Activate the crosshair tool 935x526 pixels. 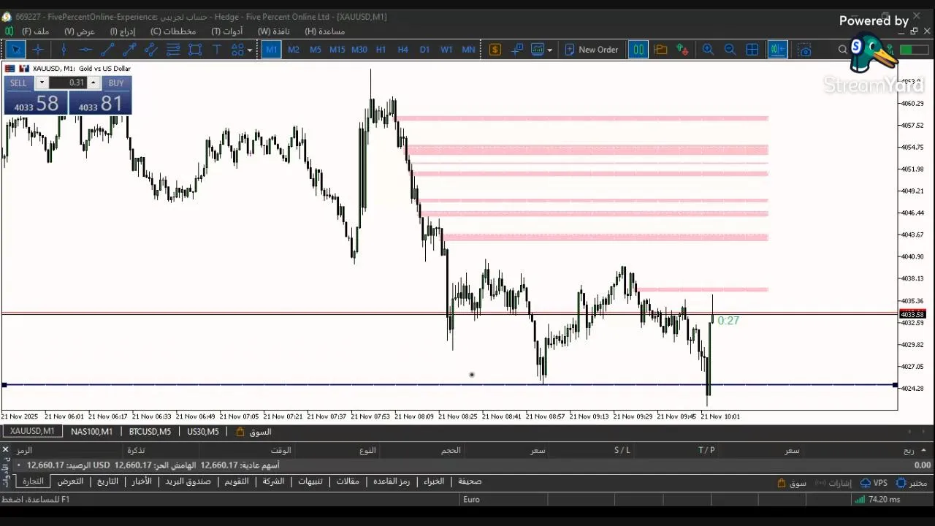pos(38,50)
